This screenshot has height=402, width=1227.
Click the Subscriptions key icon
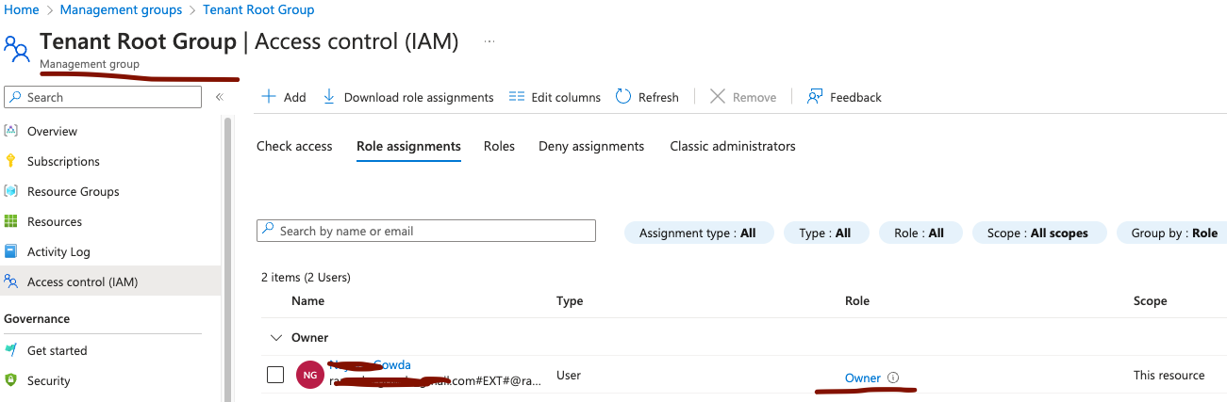coord(11,161)
